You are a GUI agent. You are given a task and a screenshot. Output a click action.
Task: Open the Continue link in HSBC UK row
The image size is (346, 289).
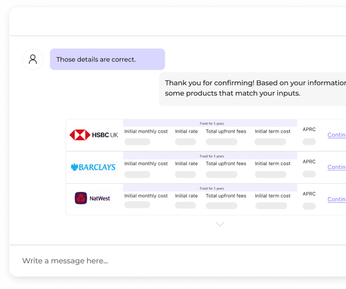coord(337,135)
